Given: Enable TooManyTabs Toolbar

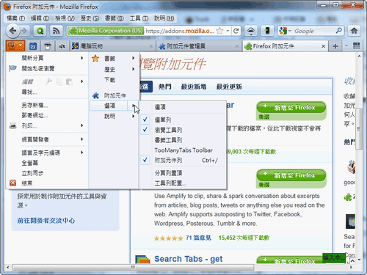Looking at the screenshot, I should click(x=183, y=150).
